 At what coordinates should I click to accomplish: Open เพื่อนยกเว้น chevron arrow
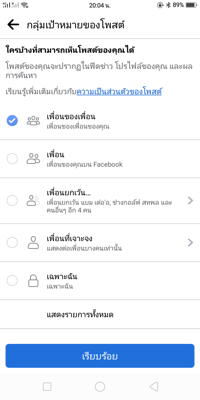click(x=190, y=201)
